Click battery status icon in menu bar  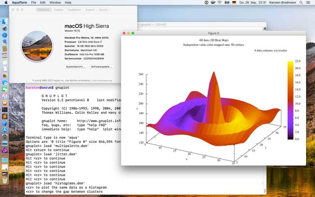(227, 2)
